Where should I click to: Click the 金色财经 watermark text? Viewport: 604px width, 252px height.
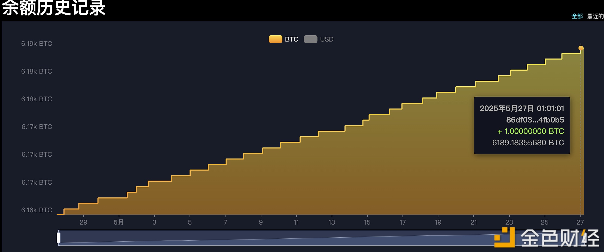[x=560, y=238]
